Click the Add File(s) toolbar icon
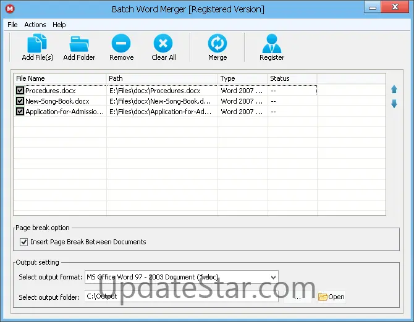Image resolution: width=414 pixels, height=322 pixels. point(37,43)
